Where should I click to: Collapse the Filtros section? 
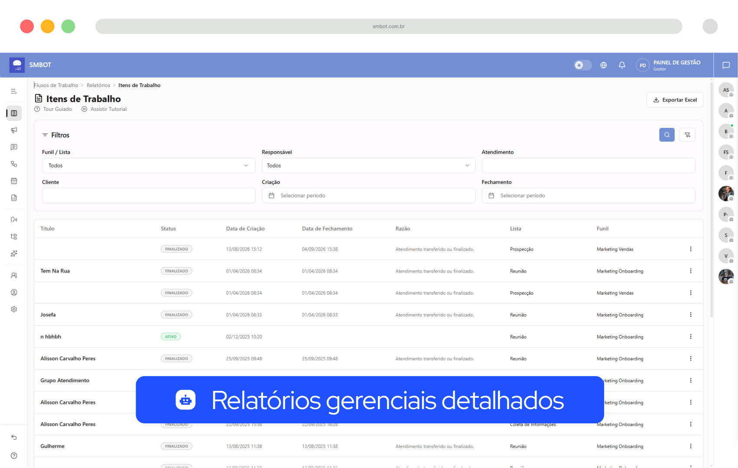[55, 135]
